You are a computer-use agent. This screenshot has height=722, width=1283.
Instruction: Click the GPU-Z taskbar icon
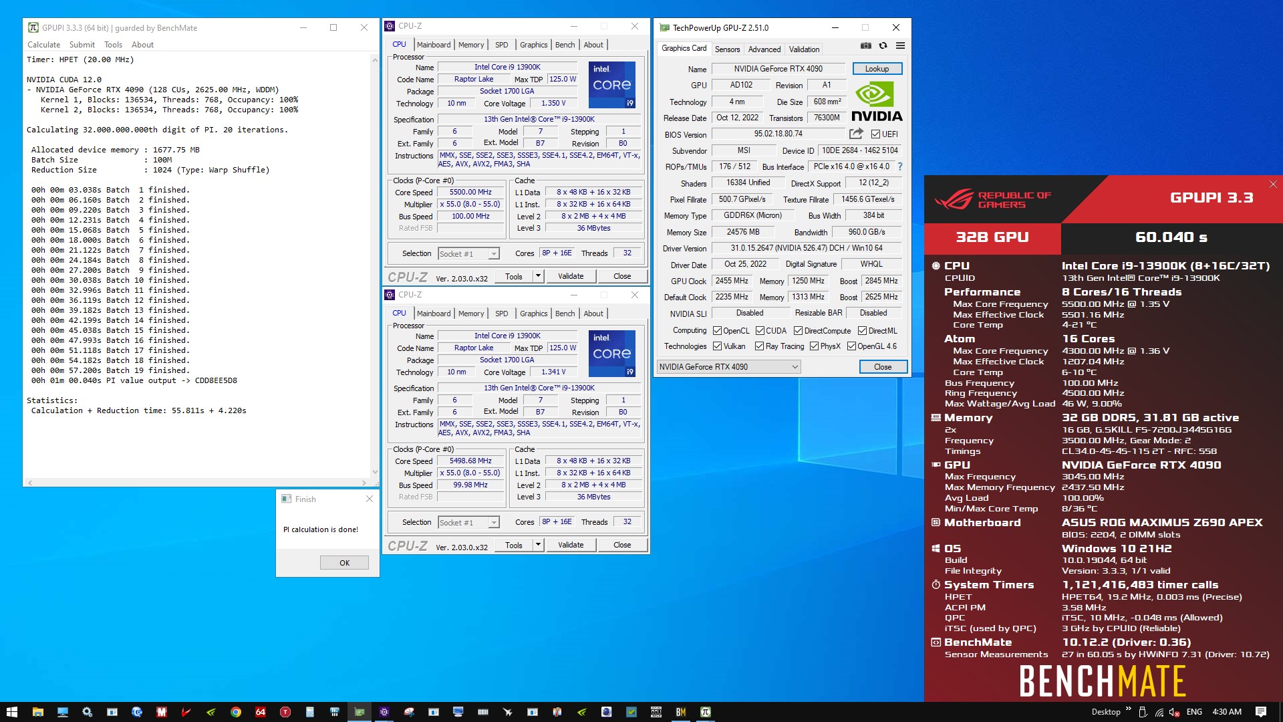[x=360, y=712]
